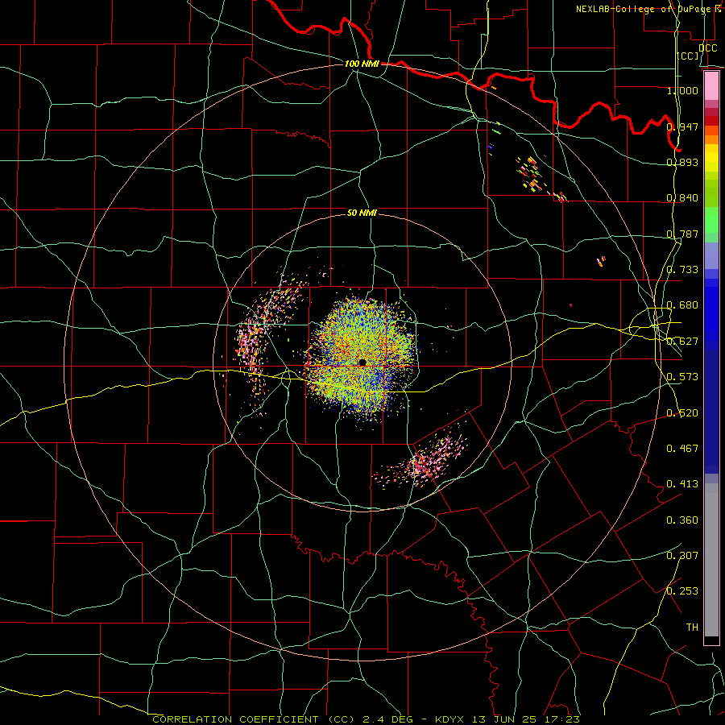The height and width of the screenshot is (725, 725).
Task: Click the echo streaks in the northeast
Action: pyautogui.click(x=539, y=178)
